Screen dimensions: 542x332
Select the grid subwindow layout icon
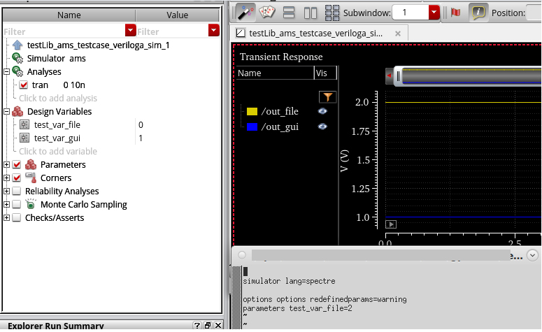[x=332, y=13]
